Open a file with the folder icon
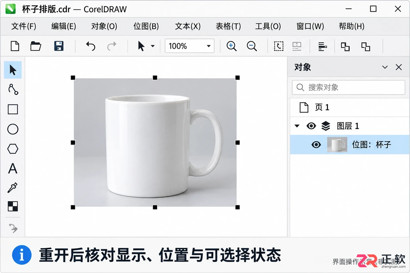The image size is (410, 273). click(36, 46)
